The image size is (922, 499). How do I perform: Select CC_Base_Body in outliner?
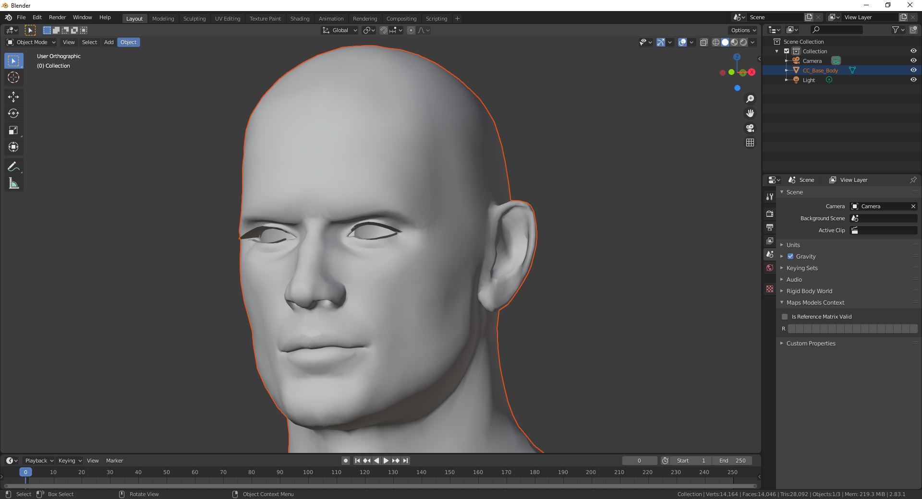[820, 71]
